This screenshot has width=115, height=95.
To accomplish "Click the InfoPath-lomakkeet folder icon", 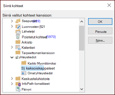I will (x=18, y=84).
